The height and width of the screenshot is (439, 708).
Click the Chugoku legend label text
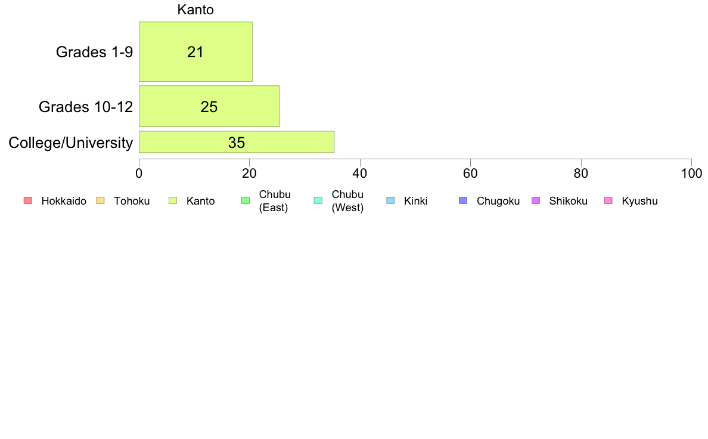tap(498, 201)
